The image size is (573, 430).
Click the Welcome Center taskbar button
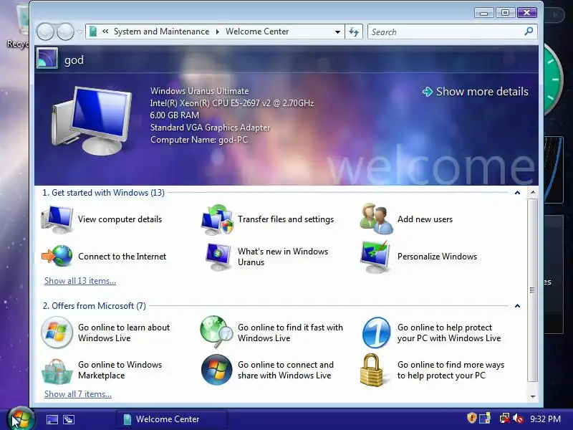171,419
